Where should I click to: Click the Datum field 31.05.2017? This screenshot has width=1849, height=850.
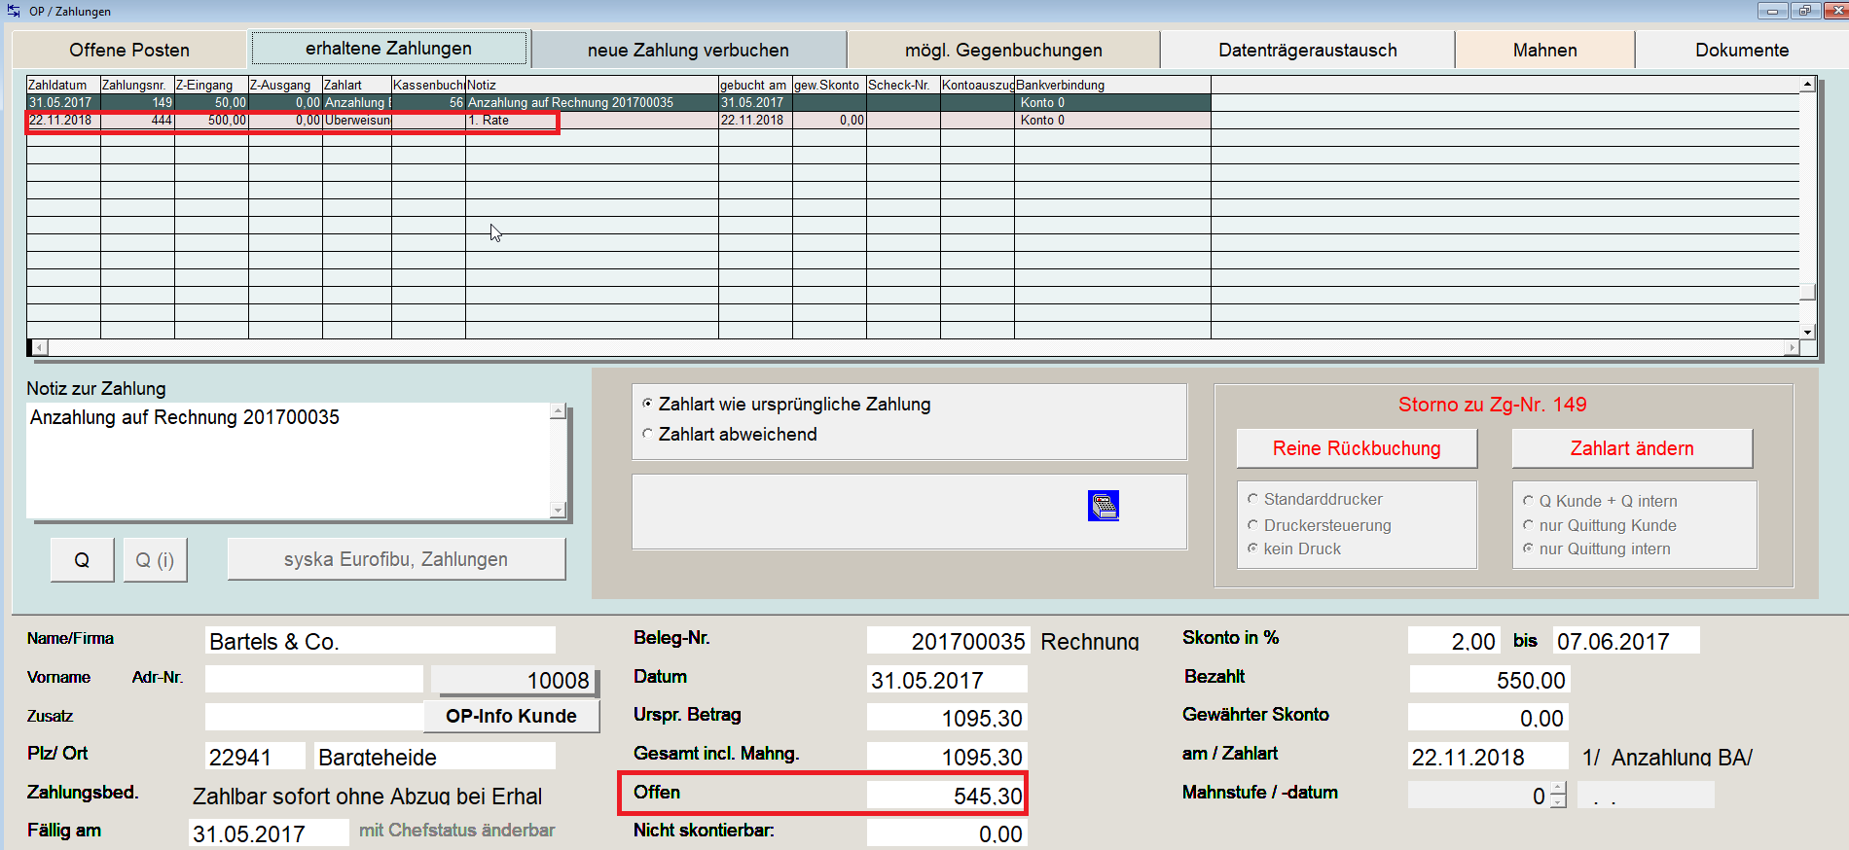[947, 679]
